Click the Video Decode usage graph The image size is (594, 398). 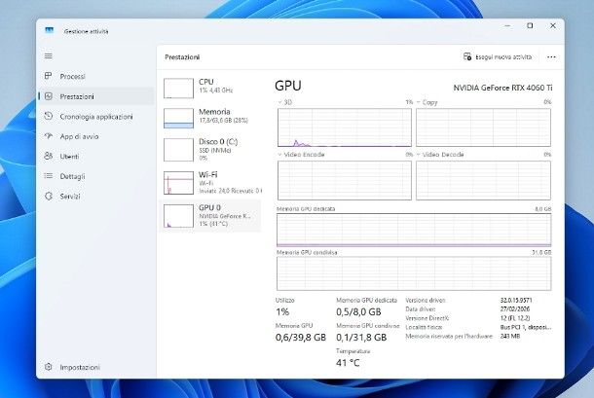click(x=483, y=180)
